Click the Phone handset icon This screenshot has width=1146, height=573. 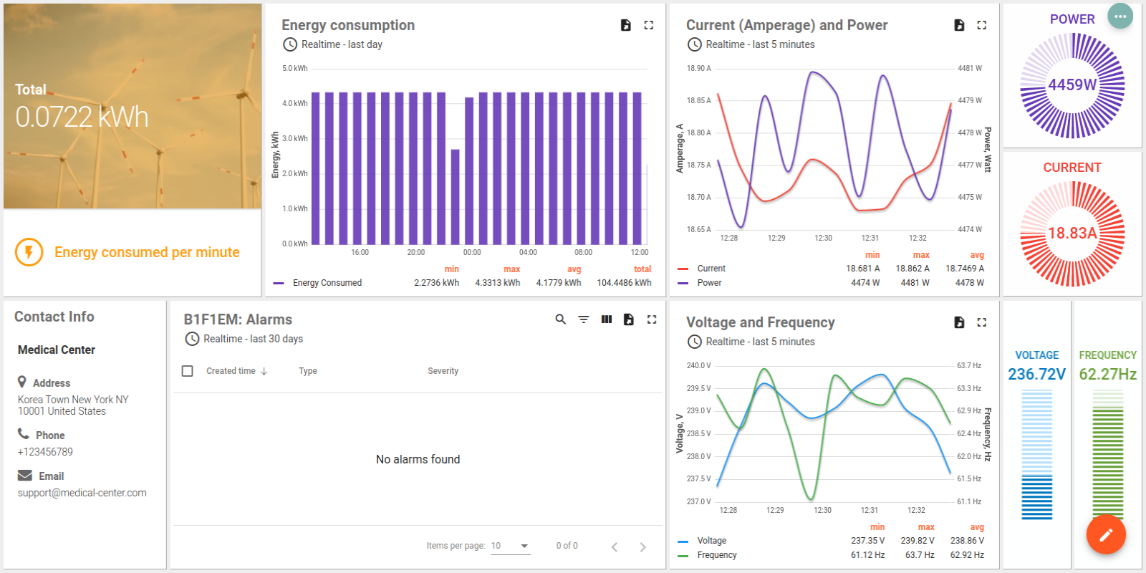[24, 434]
